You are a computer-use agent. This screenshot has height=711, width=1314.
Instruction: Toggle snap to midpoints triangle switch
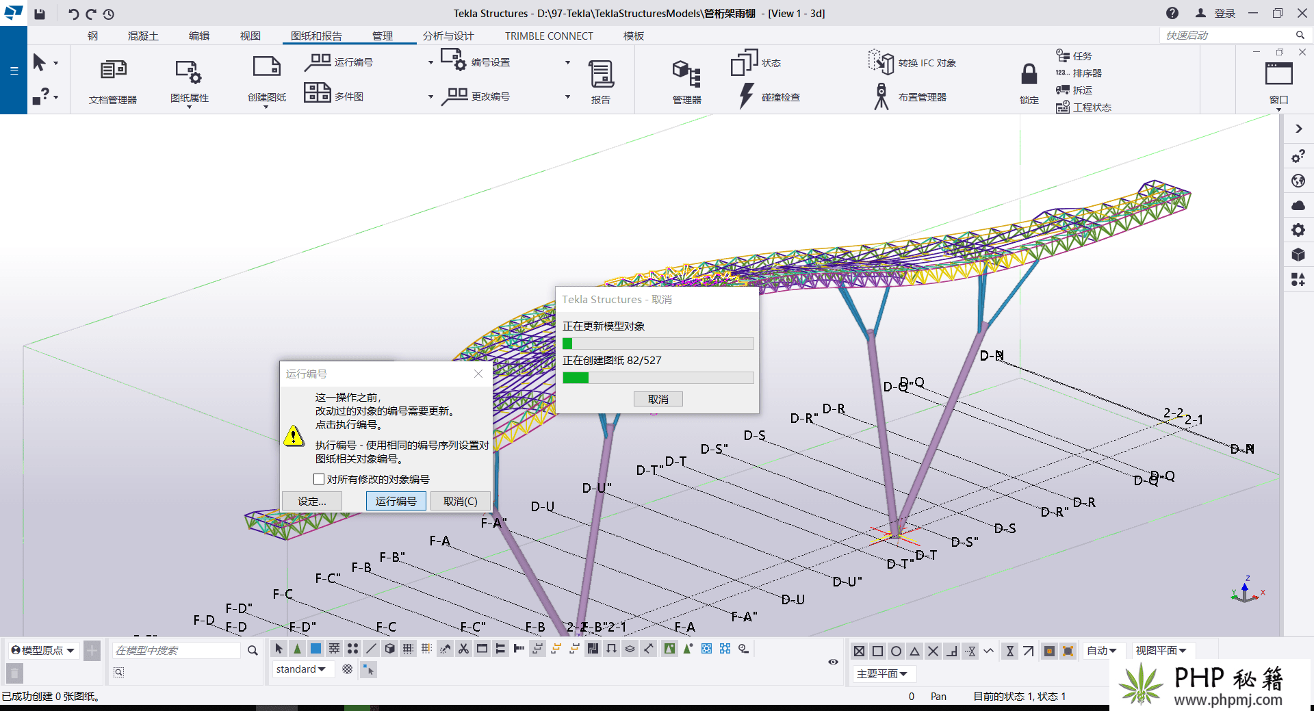914,651
